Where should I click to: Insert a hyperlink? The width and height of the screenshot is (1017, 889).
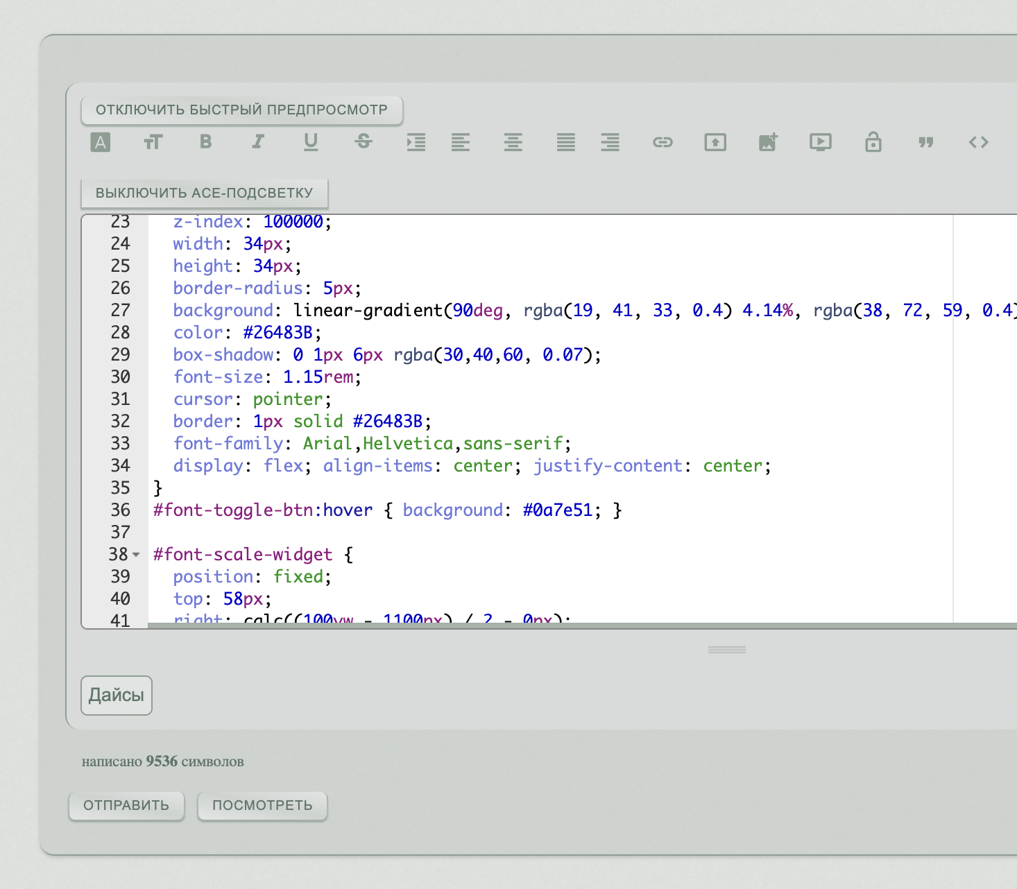663,142
